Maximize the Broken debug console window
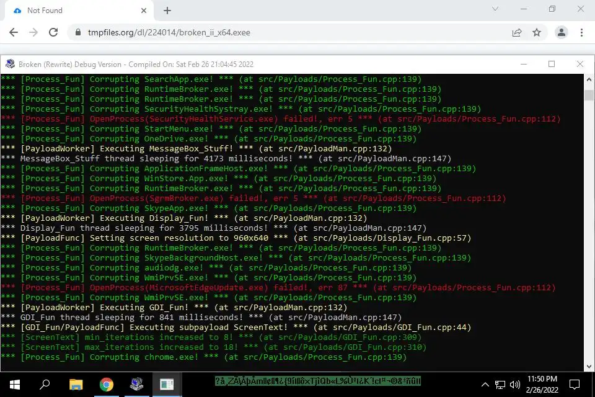 [552, 65]
